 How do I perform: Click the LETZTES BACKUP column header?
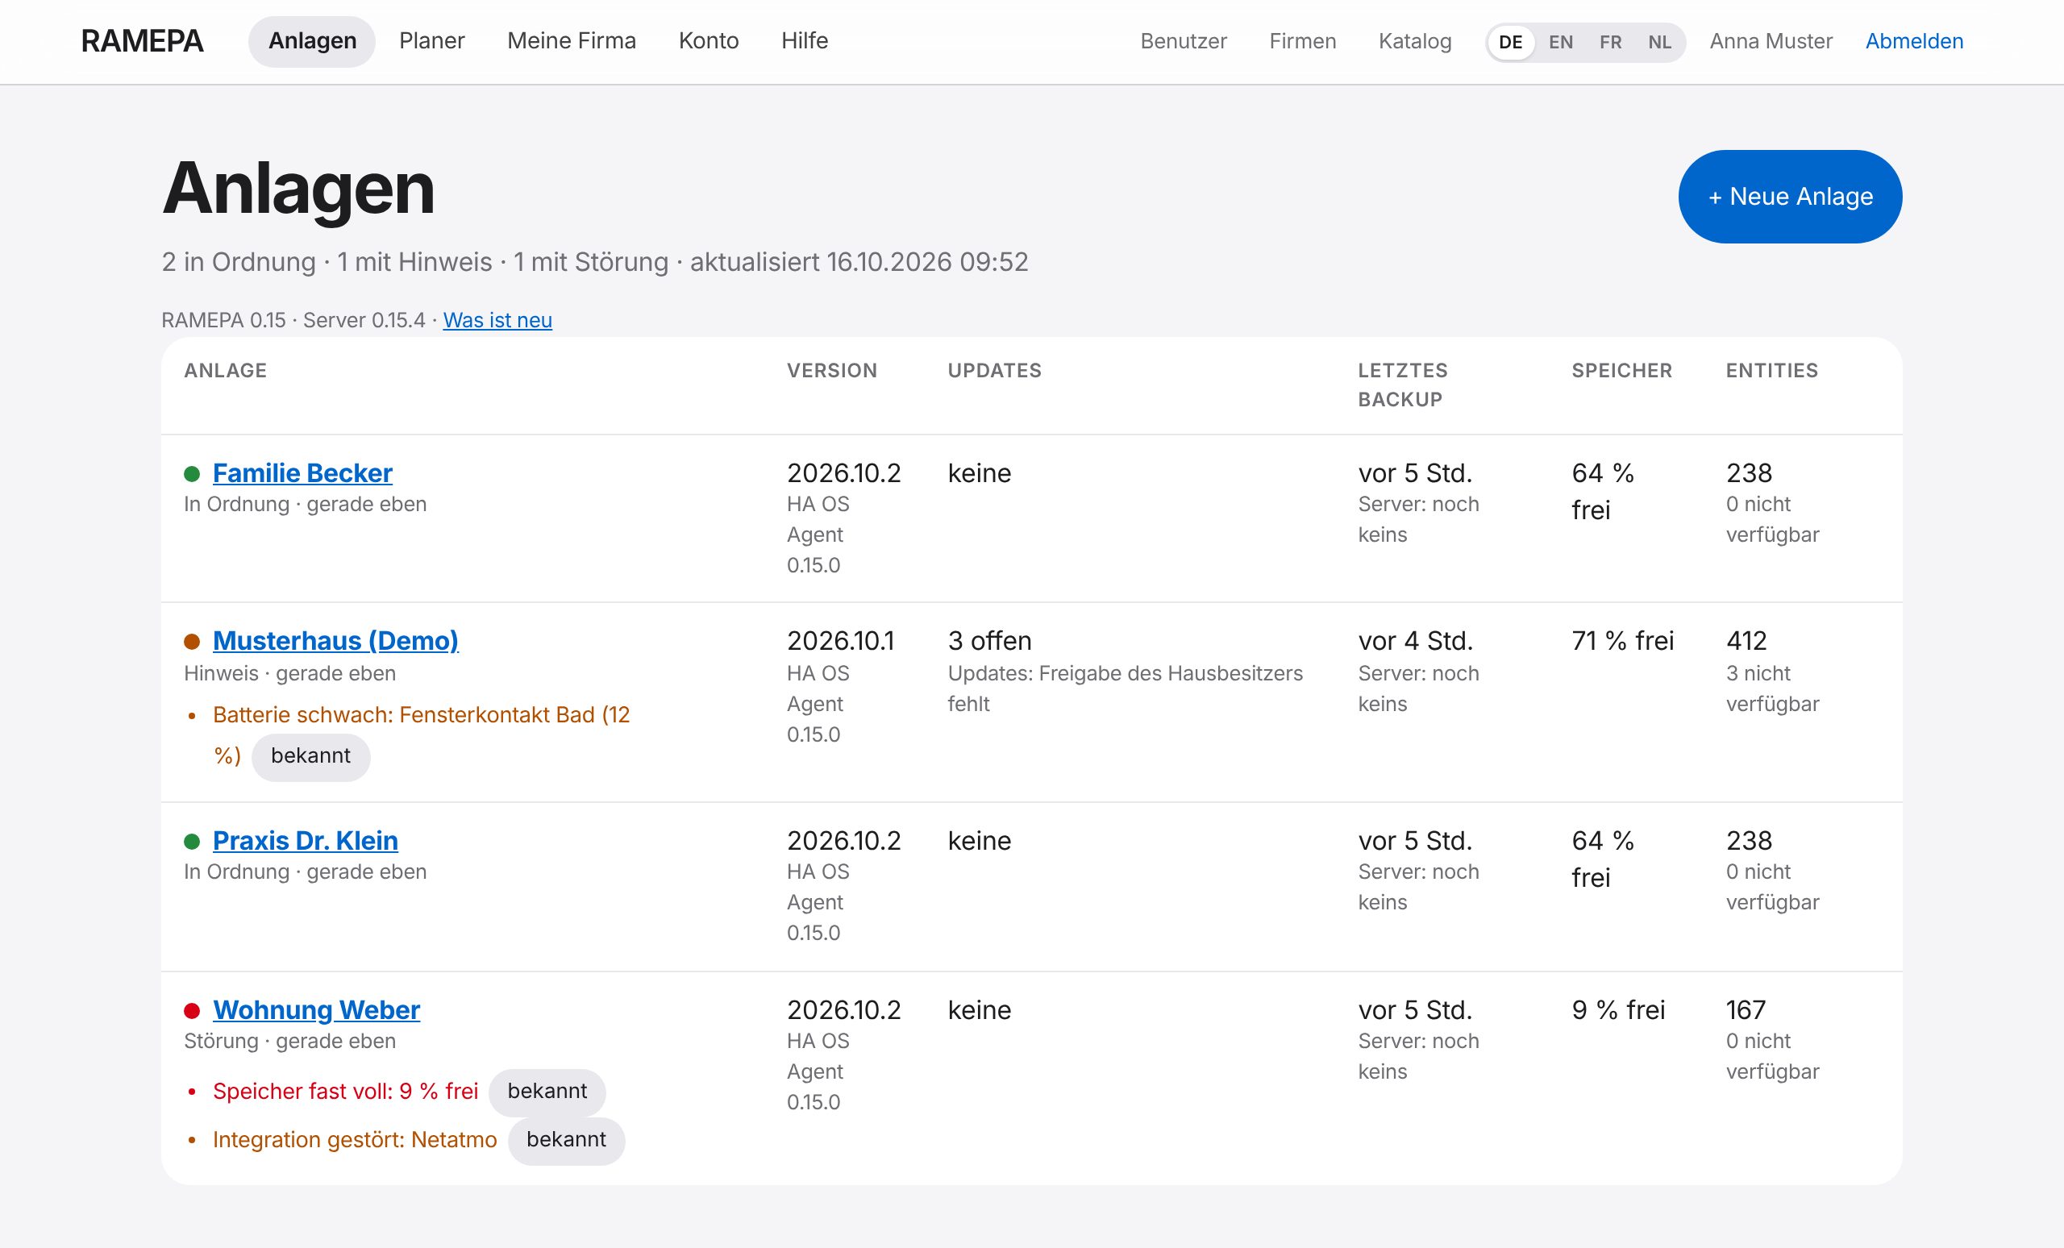(x=1402, y=385)
